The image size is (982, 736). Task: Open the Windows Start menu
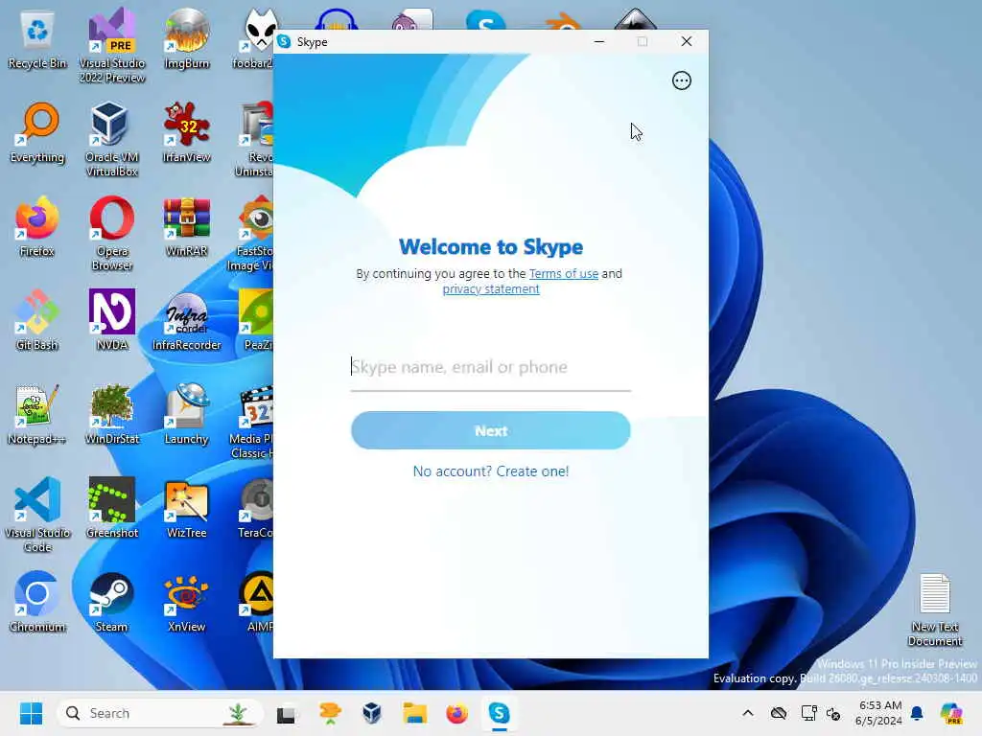pyautogui.click(x=31, y=713)
